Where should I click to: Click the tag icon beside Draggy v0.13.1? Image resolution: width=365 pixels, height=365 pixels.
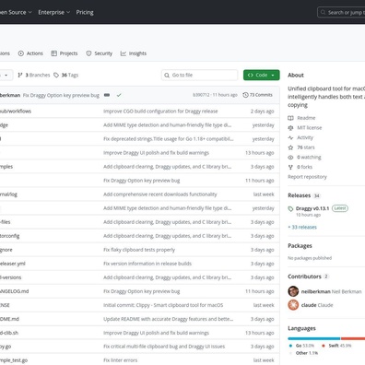(290, 209)
